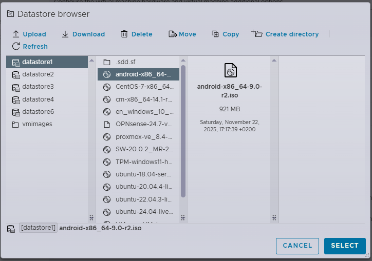The width and height of the screenshot is (372, 261).
Task: Click the Create directory folder icon
Action: point(257,34)
